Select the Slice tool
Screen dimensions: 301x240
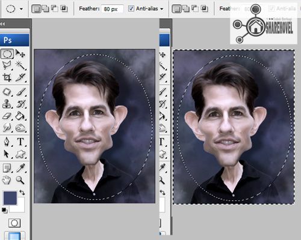(21, 77)
